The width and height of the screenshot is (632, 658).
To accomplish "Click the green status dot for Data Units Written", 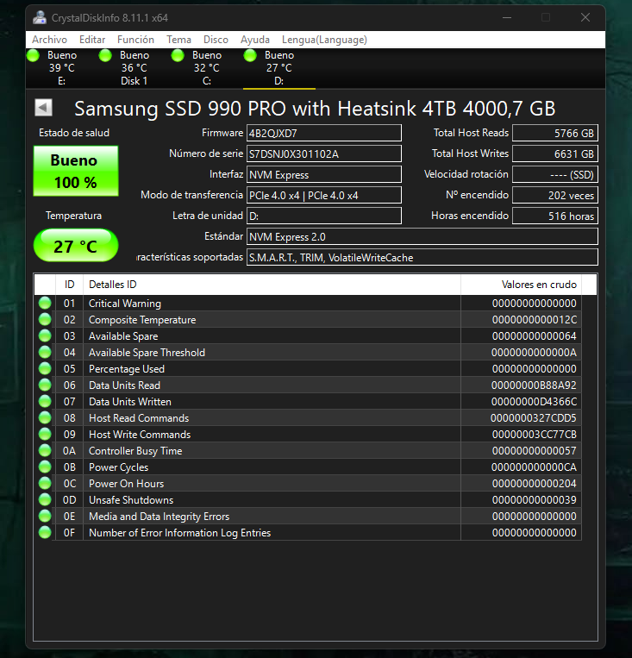I will [45, 401].
